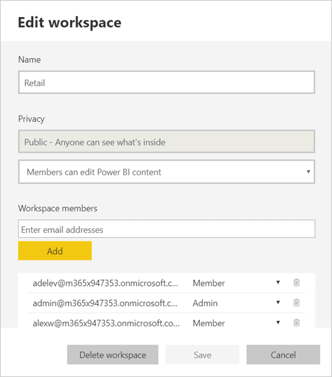Click the Name field containing Retail
The width and height of the screenshot is (332, 377).
(x=167, y=82)
